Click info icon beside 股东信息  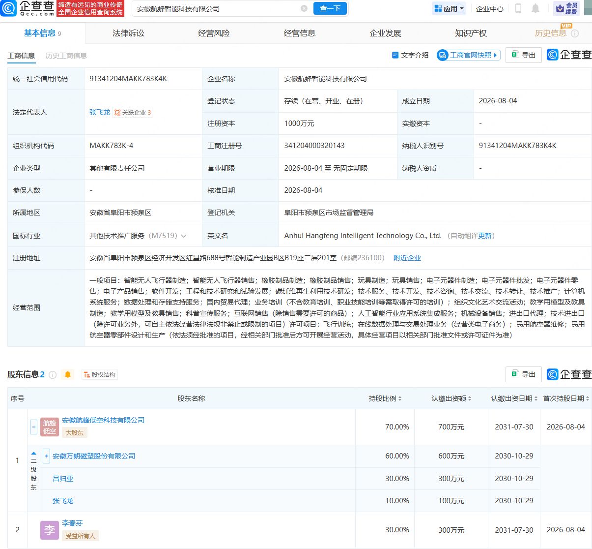[x=53, y=375]
